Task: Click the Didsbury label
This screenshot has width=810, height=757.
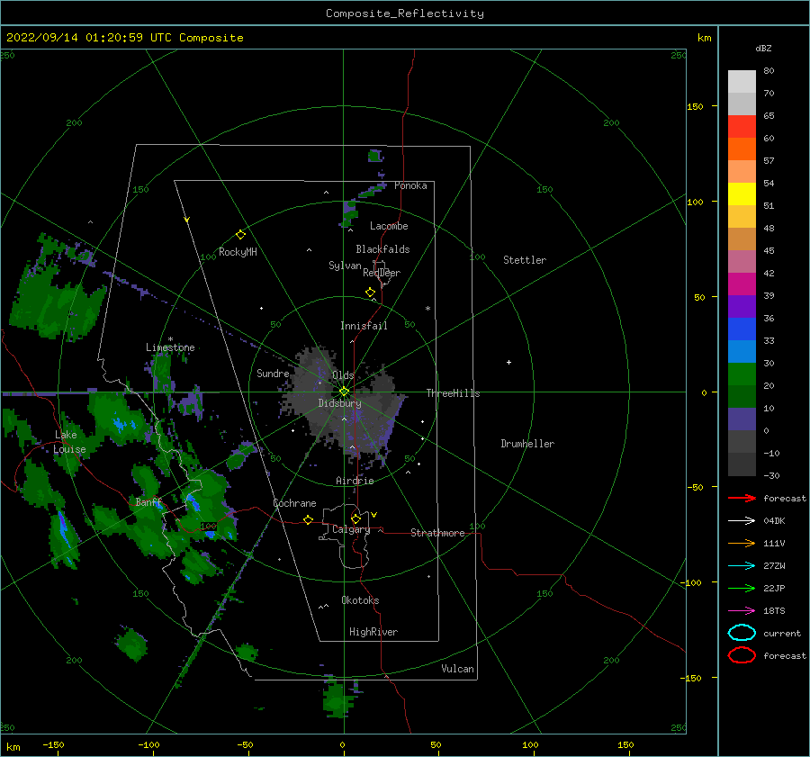Action: click(x=339, y=403)
